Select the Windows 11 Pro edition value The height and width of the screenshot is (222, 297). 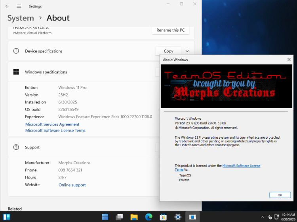coord(72,88)
